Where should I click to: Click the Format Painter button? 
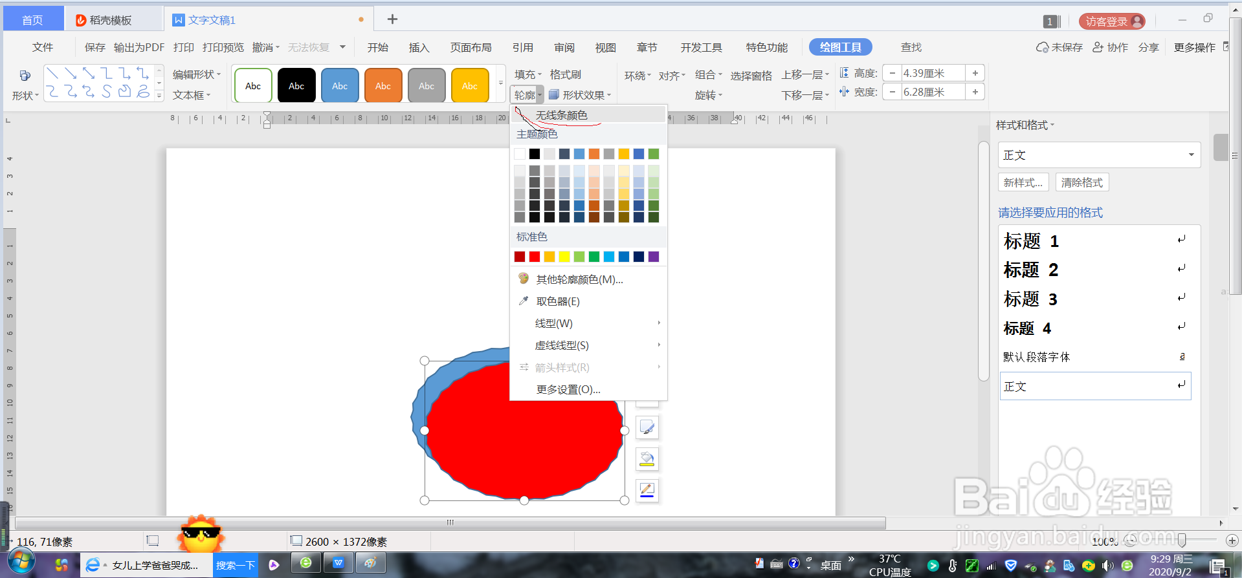tap(566, 74)
